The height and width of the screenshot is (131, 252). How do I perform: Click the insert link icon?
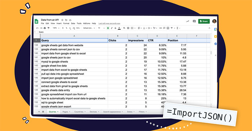(161, 28)
